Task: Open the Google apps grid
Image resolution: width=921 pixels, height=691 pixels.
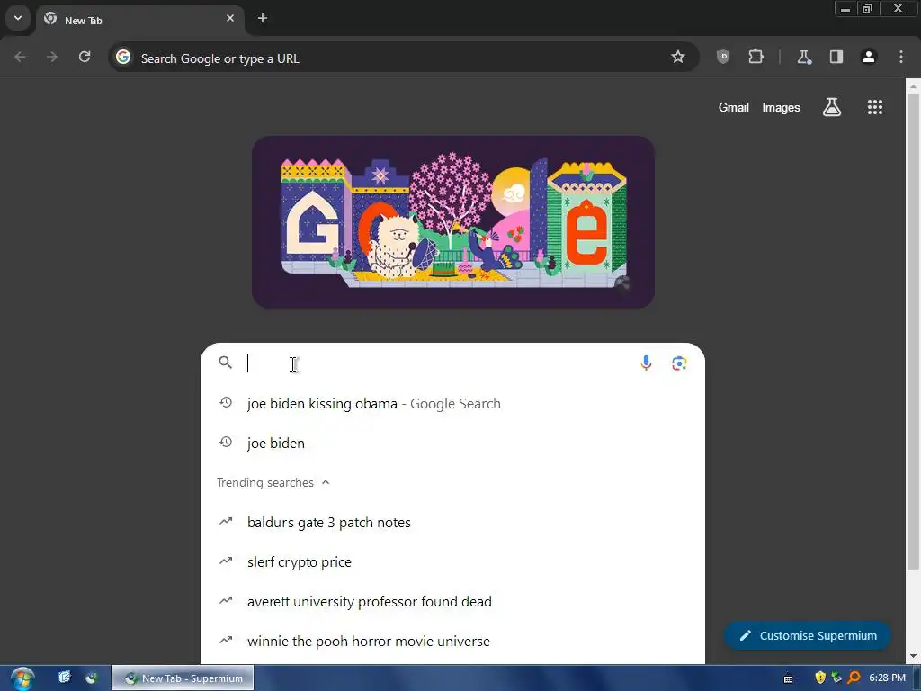Action: coord(874,108)
